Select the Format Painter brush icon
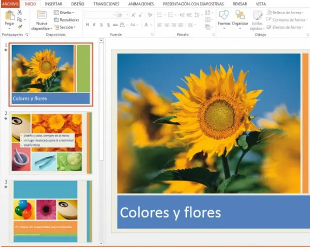Image resolution: width=310 pixels, height=247 pixels. tap(20, 27)
